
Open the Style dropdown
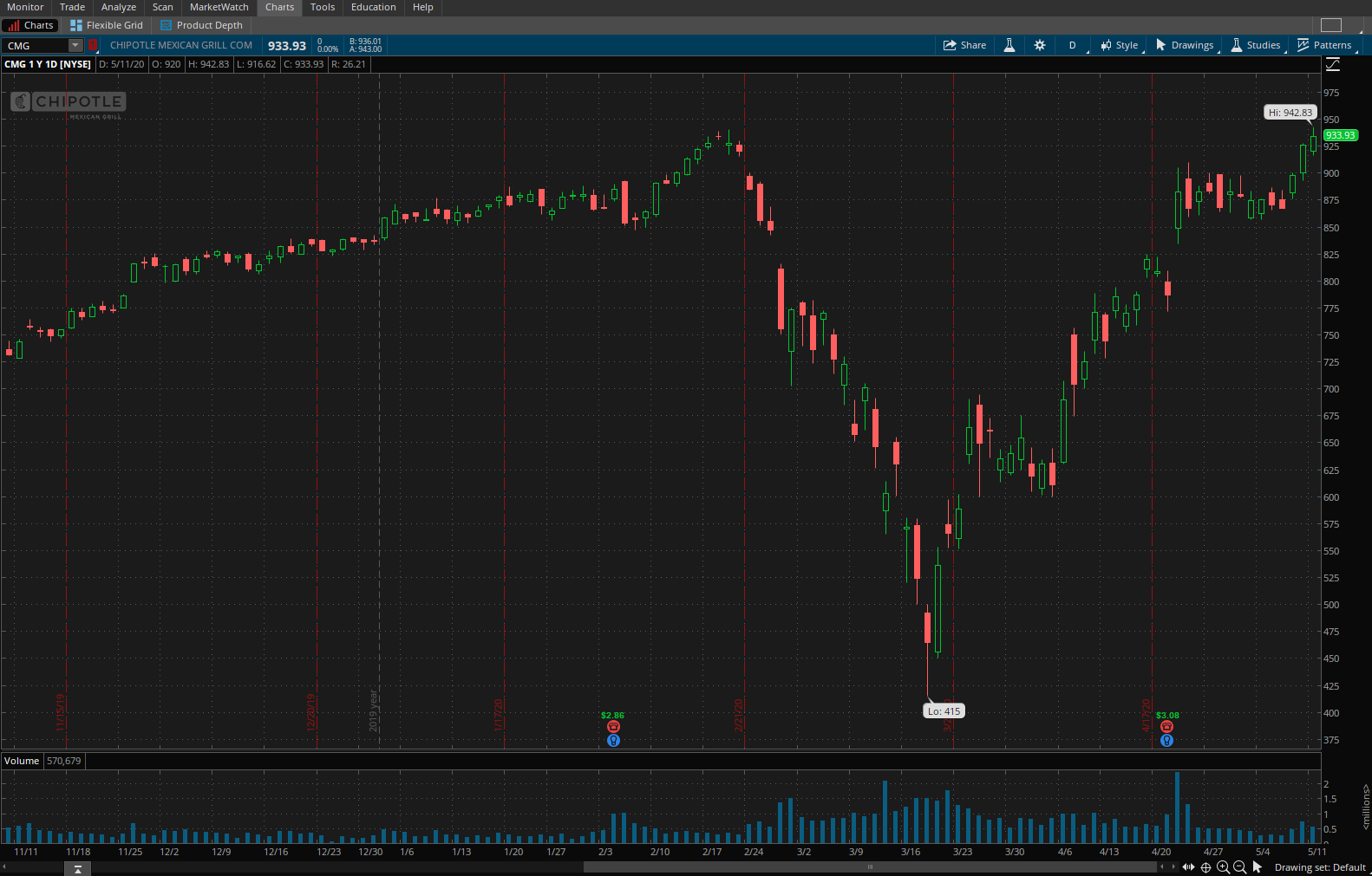[x=1120, y=45]
